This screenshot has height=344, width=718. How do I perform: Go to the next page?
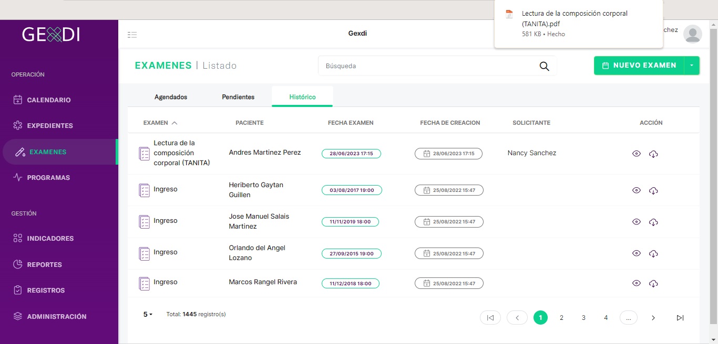pyautogui.click(x=653, y=318)
